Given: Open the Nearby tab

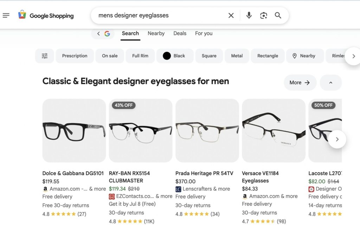Looking at the screenshot, I should (156, 33).
